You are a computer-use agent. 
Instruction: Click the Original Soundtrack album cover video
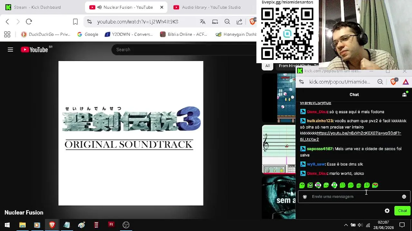click(131, 133)
